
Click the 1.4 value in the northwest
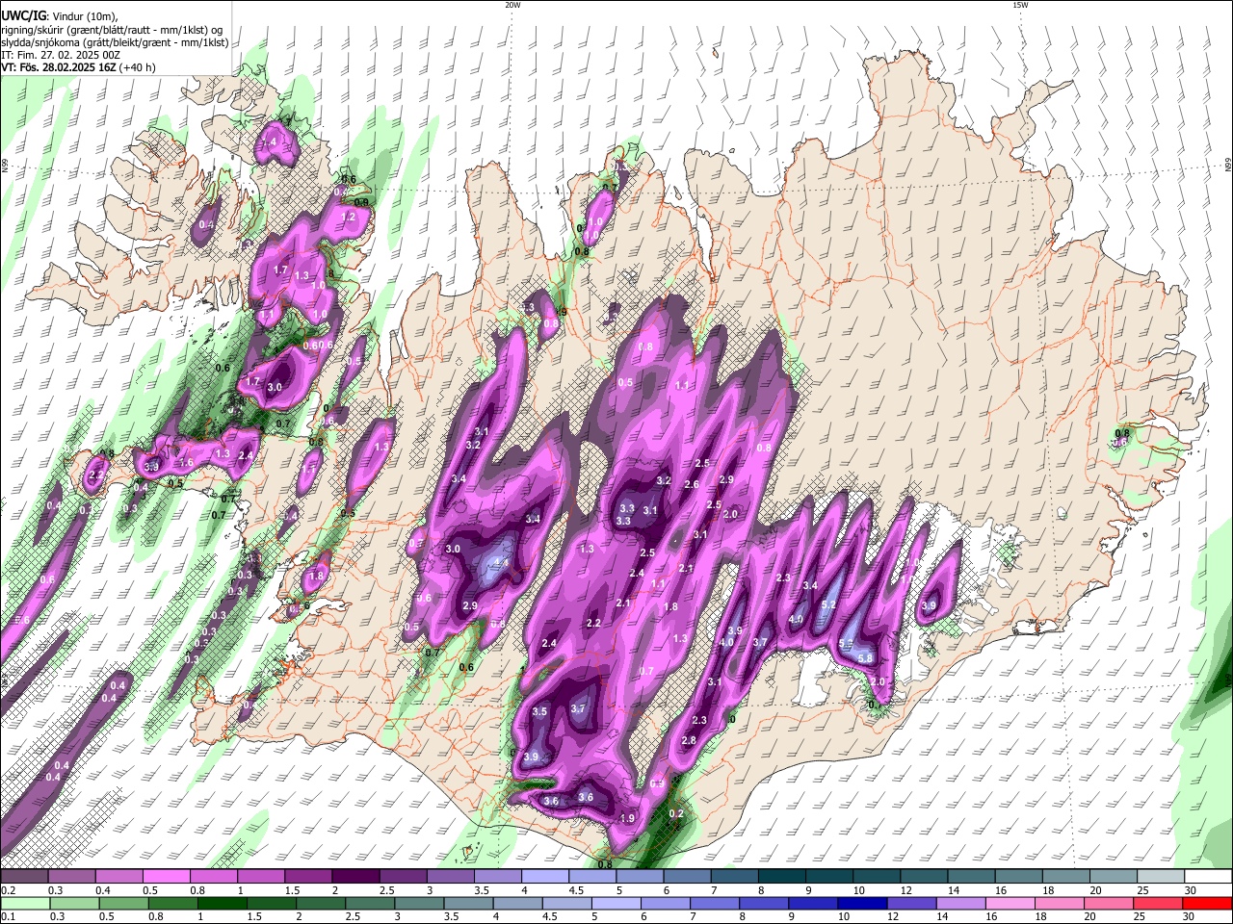click(270, 142)
